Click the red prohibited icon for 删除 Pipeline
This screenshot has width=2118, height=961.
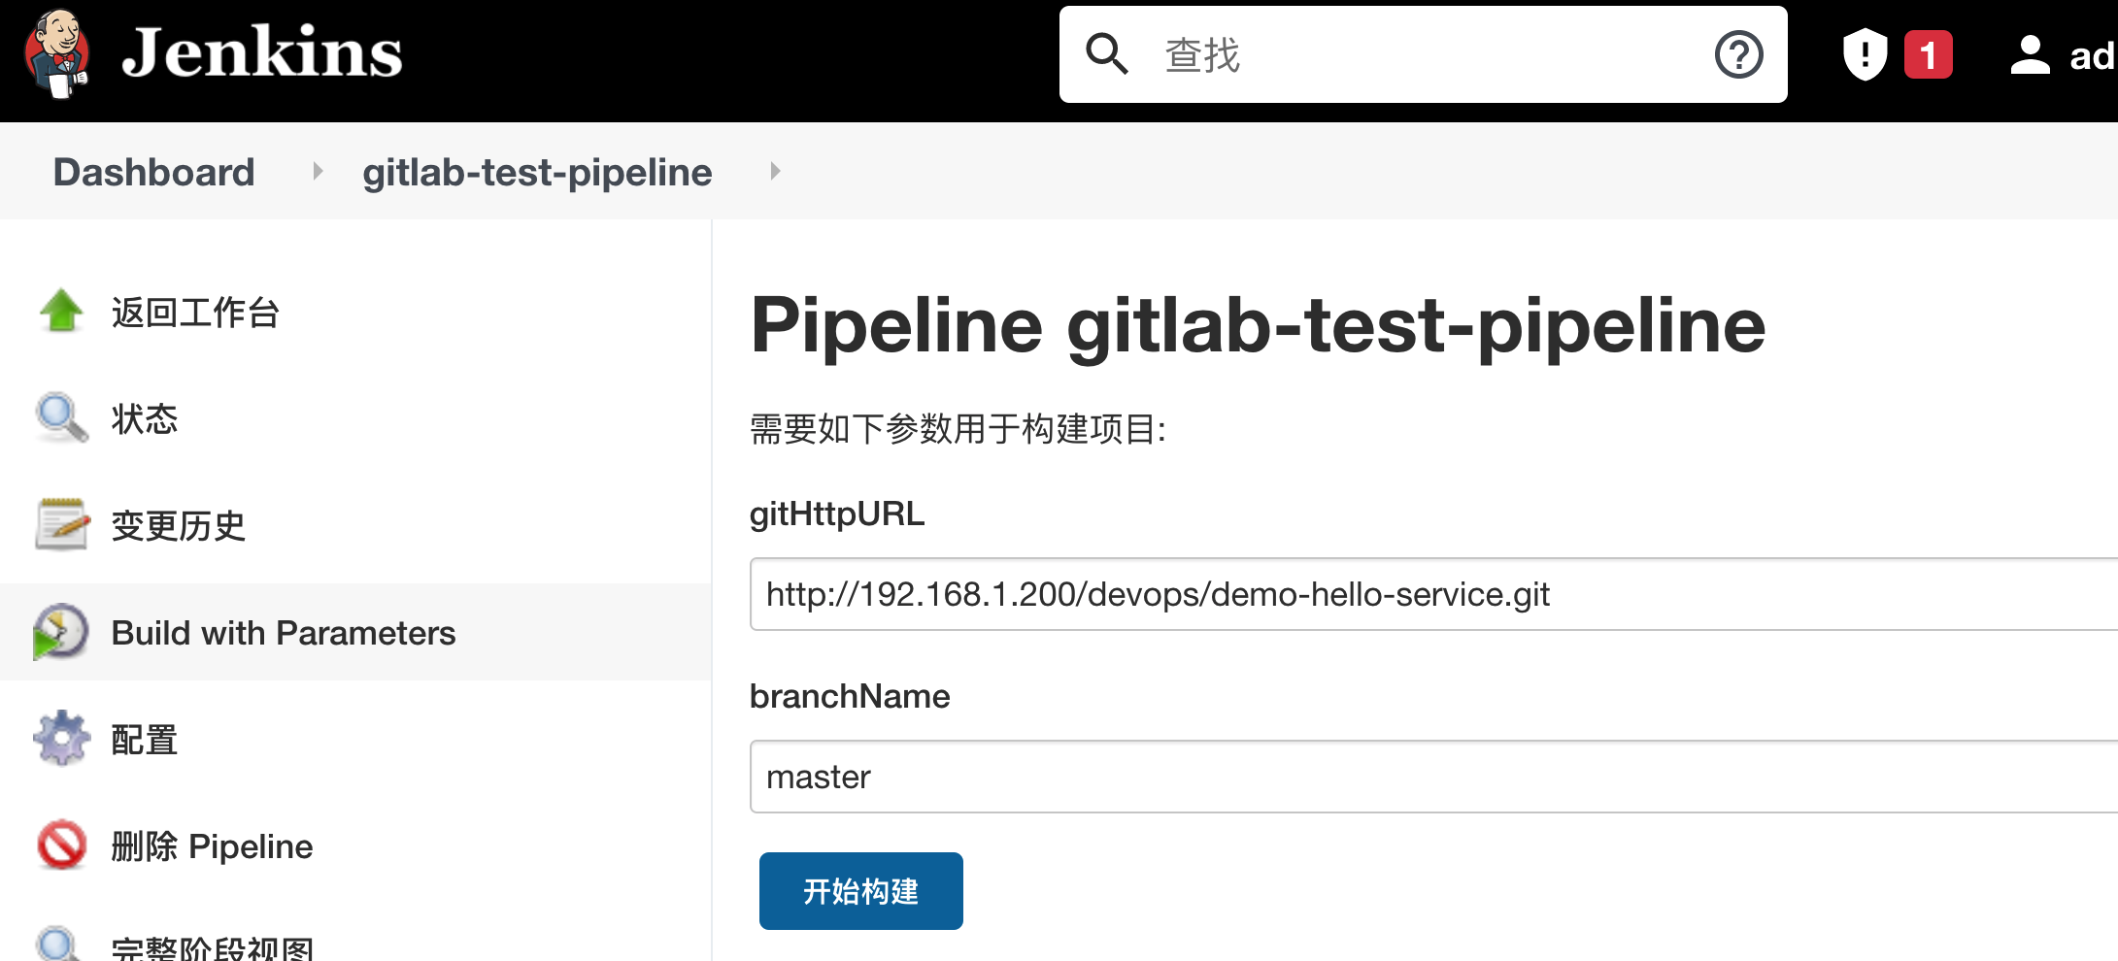coord(61,845)
